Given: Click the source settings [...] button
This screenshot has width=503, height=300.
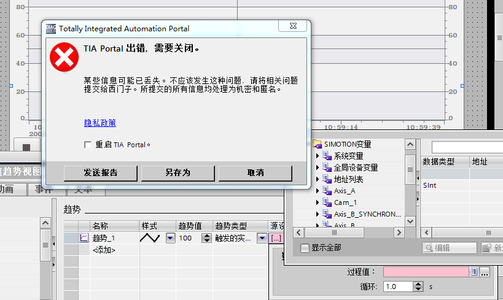Looking at the screenshot, I should [276, 238].
